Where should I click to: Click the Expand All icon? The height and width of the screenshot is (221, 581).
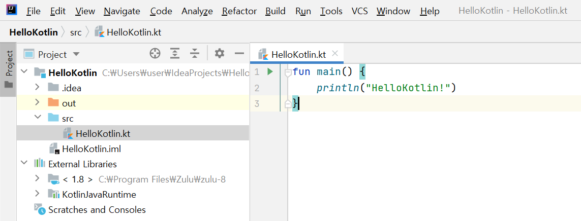click(175, 54)
